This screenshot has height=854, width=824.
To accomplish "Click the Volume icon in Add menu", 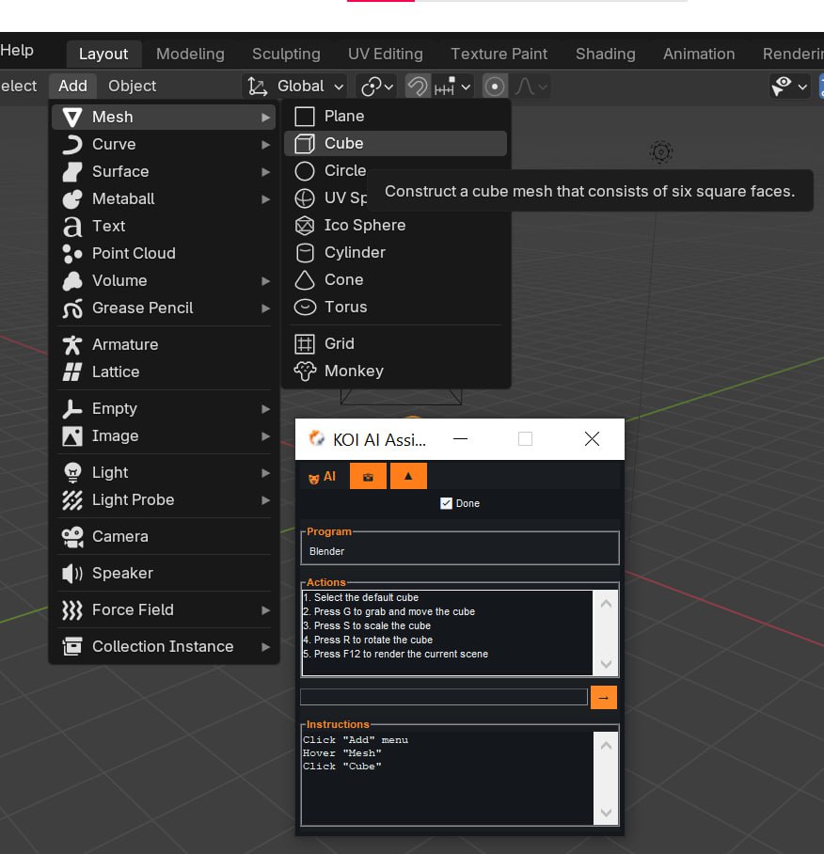I will (x=71, y=281).
